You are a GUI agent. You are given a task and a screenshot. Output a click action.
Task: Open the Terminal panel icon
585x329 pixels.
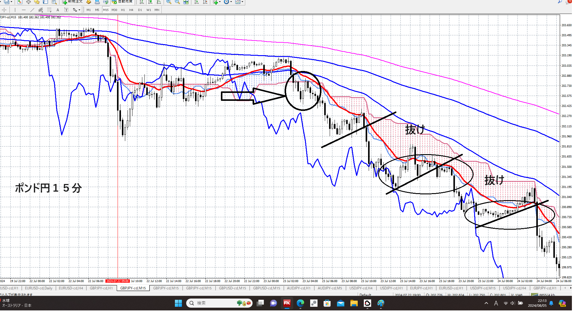45,2
